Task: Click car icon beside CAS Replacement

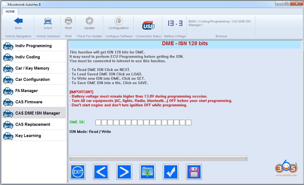Action: (8, 125)
